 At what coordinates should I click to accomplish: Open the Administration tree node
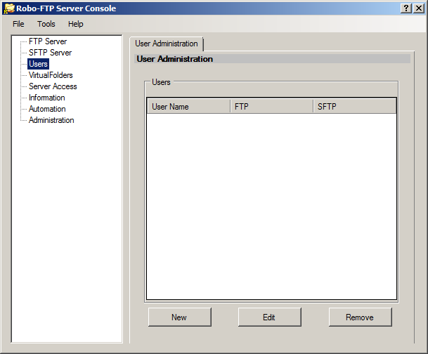point(51,120)
